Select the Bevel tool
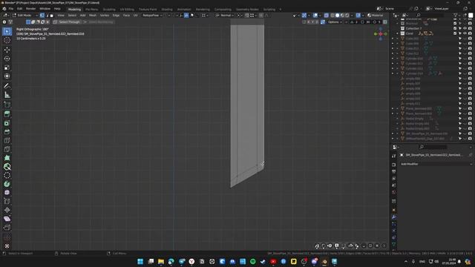 click(7, 132)
